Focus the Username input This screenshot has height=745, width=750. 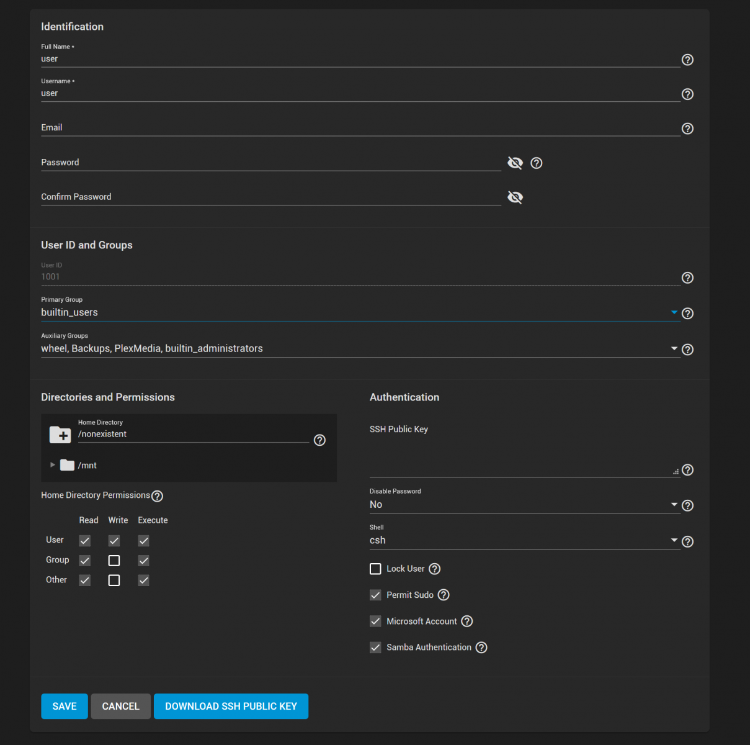pos(360,93)
